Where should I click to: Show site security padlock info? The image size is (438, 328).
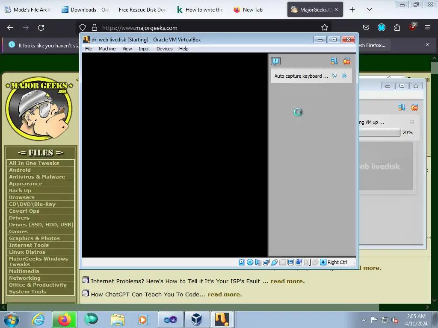(95, 28)
